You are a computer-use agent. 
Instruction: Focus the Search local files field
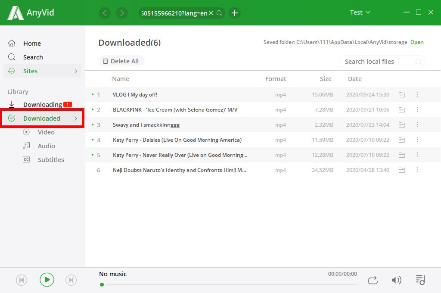pyautogui.click(x=382, y=61)
